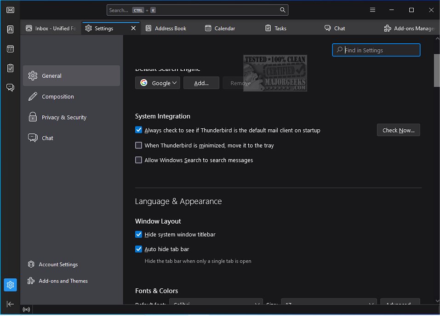This screenshot has height=316, width=440.
Task: Open Address Book icon in spaces toolbar
Action: point(10,29)
